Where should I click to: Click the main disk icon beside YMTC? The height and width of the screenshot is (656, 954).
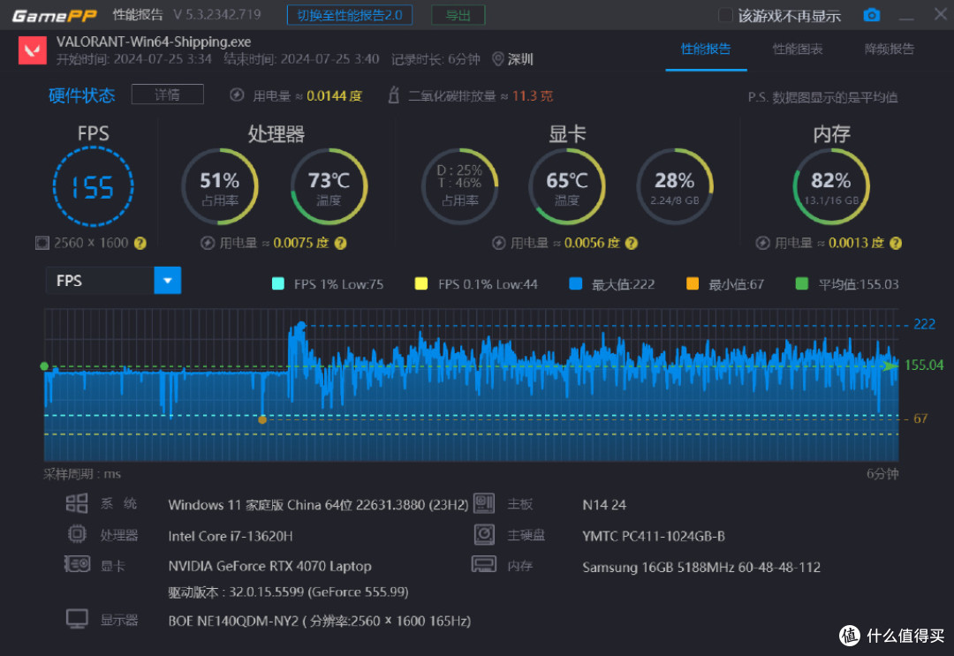(x=484, y=534)
